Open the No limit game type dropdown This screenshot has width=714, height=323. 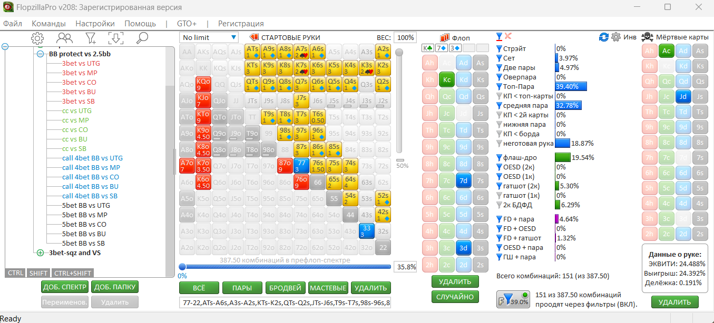[209, 37]
